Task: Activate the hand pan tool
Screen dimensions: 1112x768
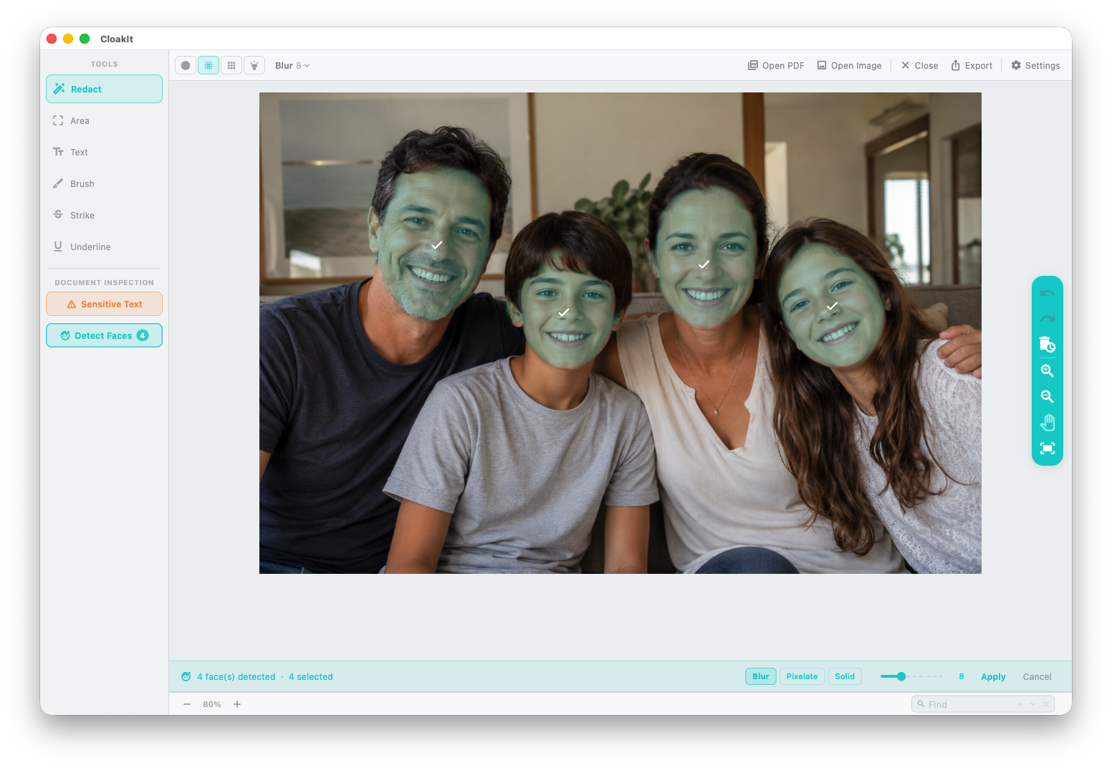Action: (1048, 423)
